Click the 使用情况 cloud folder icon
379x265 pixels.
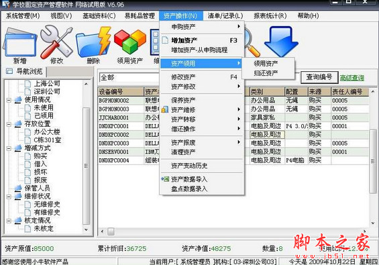coord(18,99)
